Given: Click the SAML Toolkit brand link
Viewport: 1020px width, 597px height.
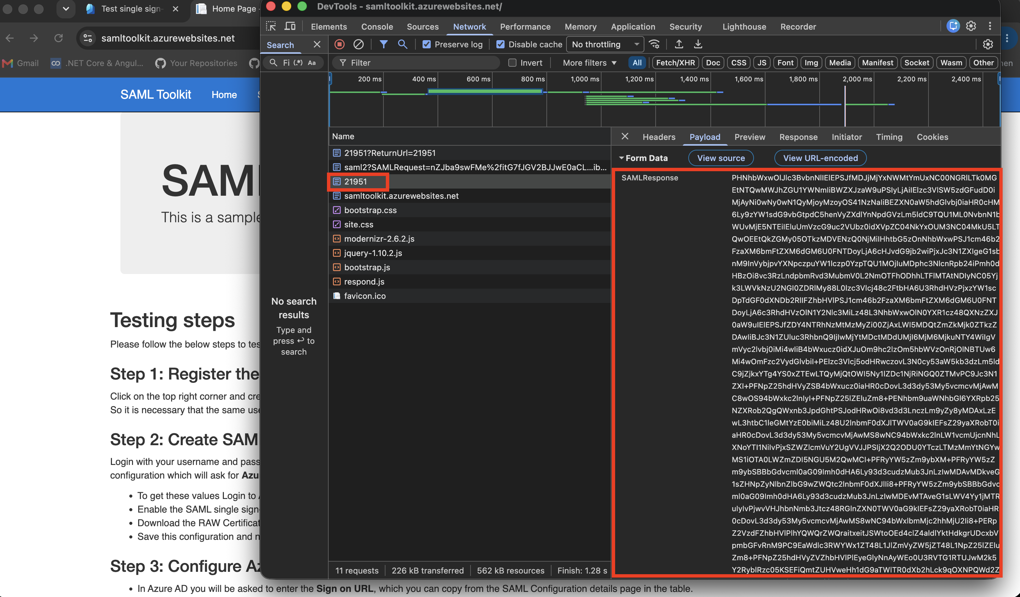Looking at the screenshot, I should point(155,94).
